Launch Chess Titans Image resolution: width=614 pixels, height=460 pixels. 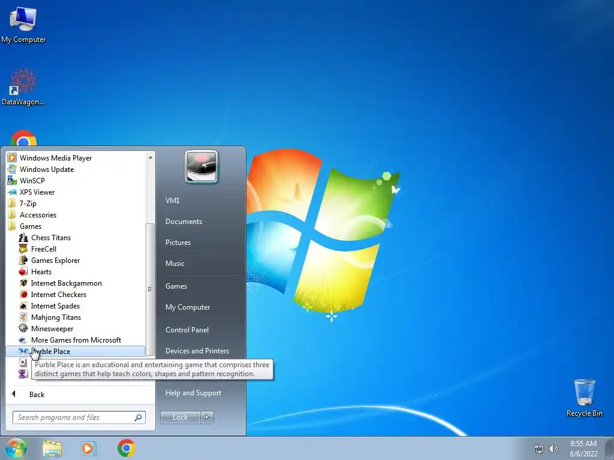coord(51,237)
